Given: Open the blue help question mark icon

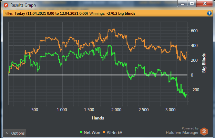Looking at the screenshot, I should 209,13.
